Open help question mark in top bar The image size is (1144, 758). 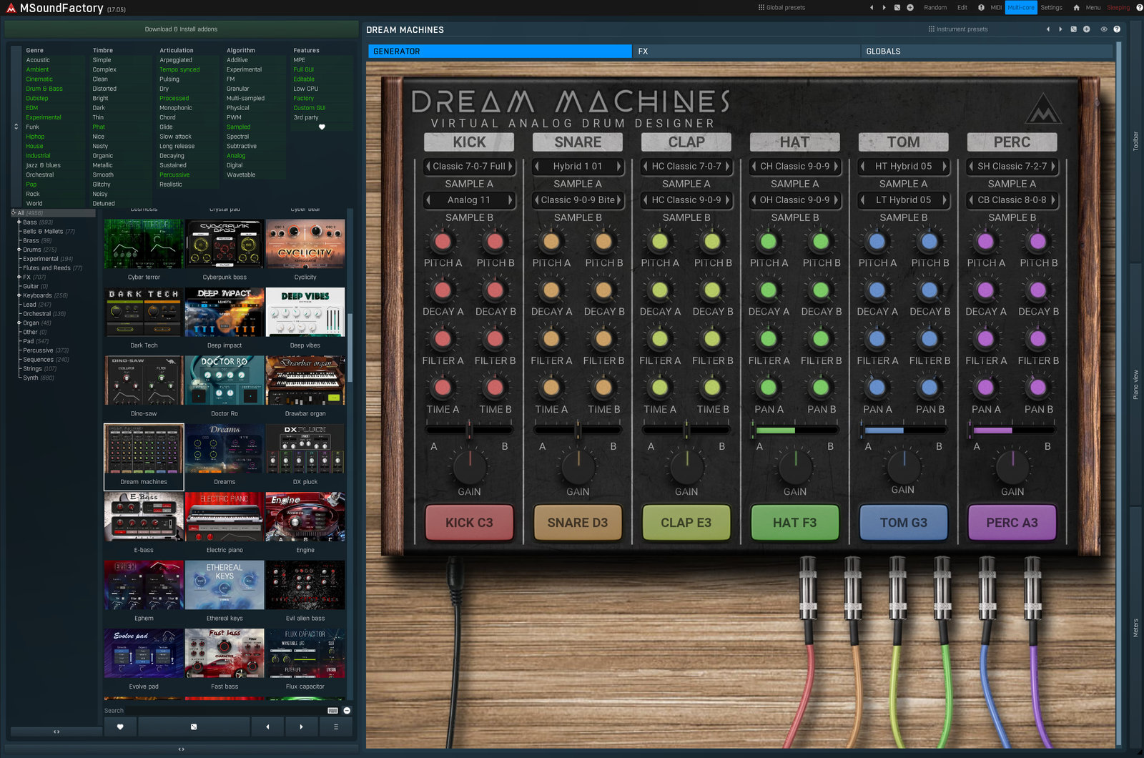tap(1139, 7)
